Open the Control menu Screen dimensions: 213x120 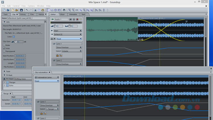(x=16, y=6)
